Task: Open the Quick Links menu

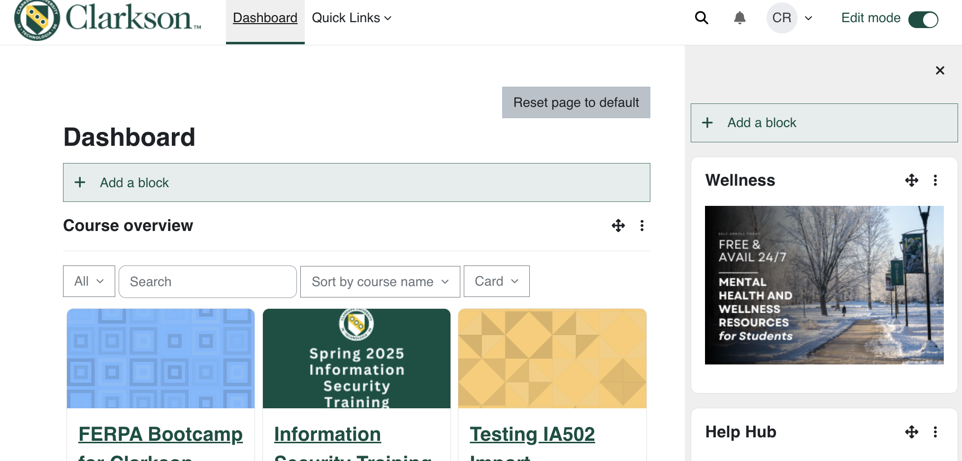Action: point(351,18)
